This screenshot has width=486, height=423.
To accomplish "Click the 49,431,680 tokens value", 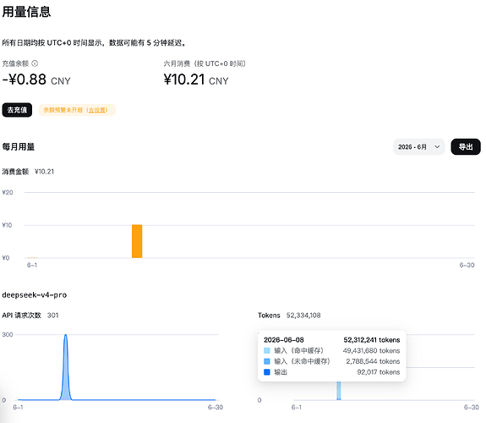I will [x=371, y=351].
